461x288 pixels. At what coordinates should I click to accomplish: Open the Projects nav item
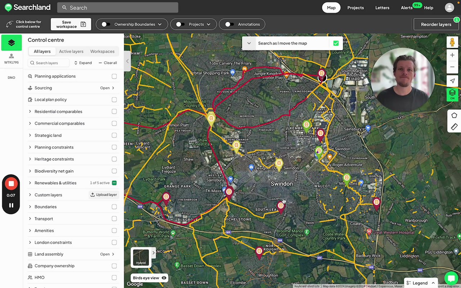[x=355, y=8]
